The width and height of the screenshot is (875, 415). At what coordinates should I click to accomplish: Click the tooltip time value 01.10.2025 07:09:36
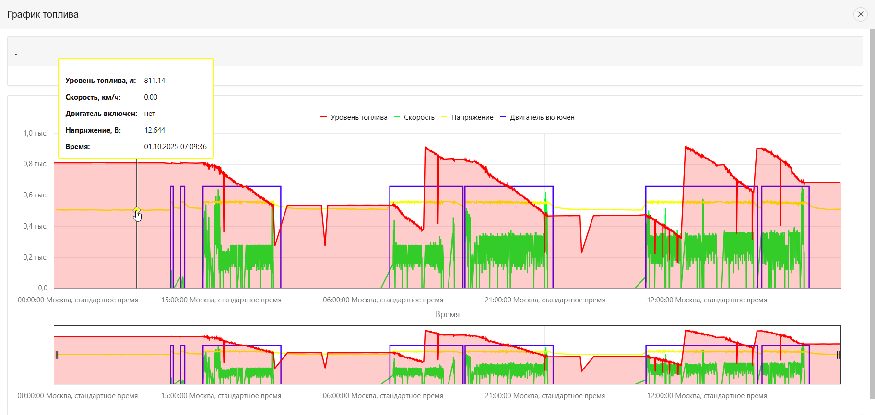coord(175,147)
